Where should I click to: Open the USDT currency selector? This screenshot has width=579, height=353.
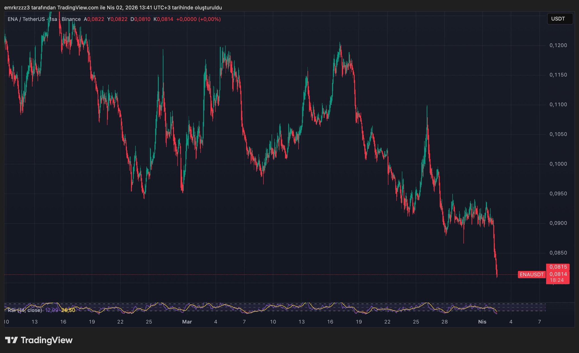(x=559, y=19)
